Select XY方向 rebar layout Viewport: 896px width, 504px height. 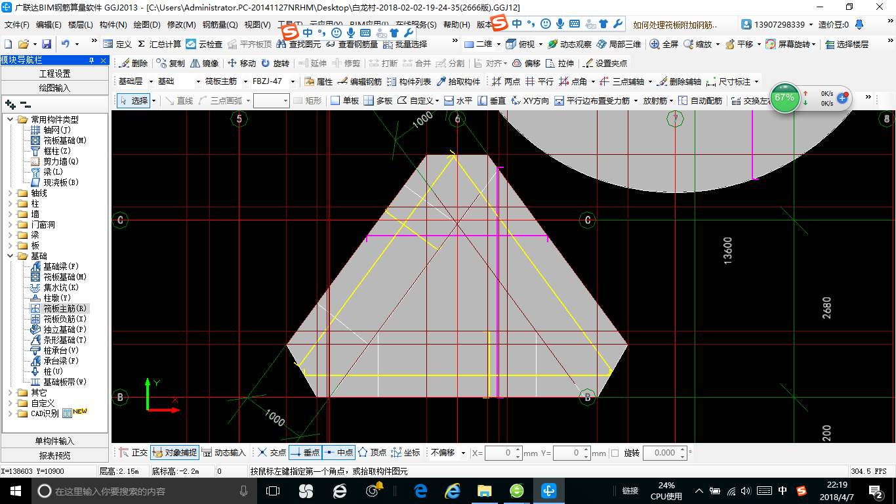pyautogui.click(x=529, y=101)
